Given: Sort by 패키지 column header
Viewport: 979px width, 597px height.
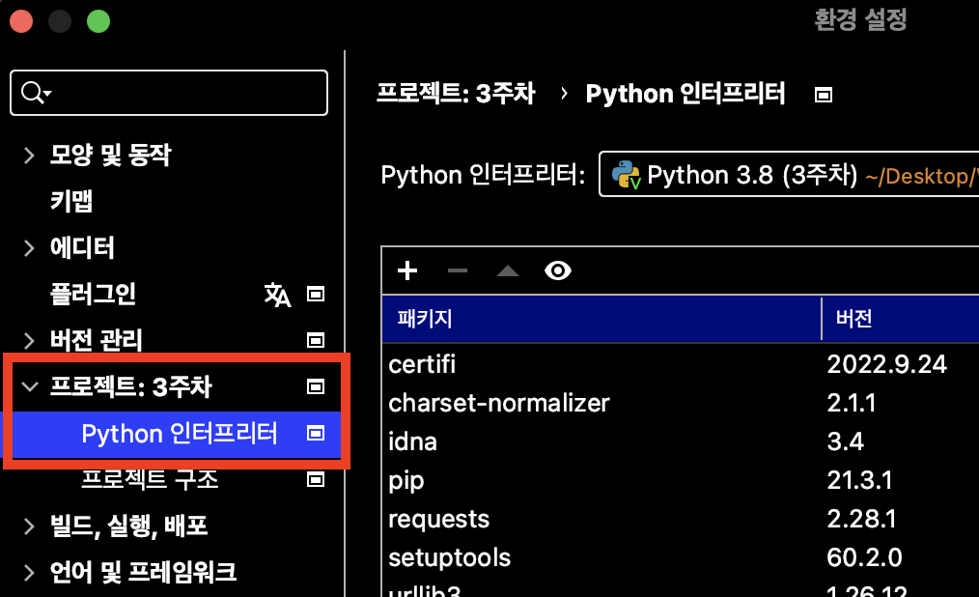Looking at the screenshot, I should (601, 319).
